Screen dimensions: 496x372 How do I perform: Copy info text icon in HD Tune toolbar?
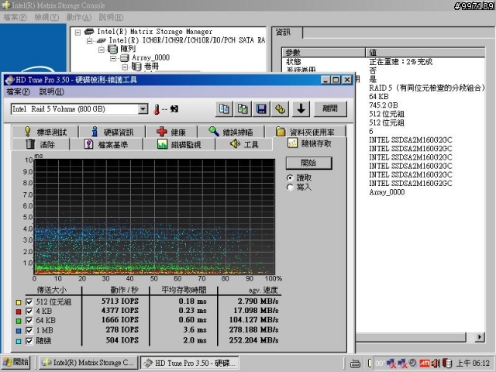224,108
